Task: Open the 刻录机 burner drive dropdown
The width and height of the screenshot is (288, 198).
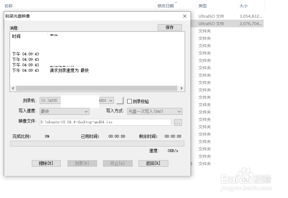Action: [111, 101]
